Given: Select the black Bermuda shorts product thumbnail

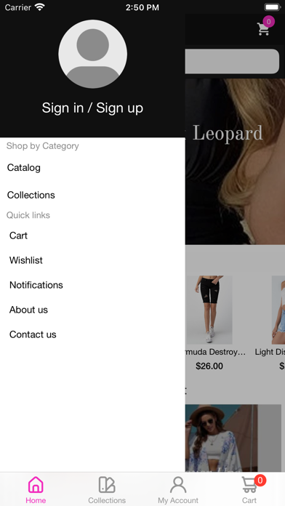Looking at the screenshot, I should click(209, 310).
